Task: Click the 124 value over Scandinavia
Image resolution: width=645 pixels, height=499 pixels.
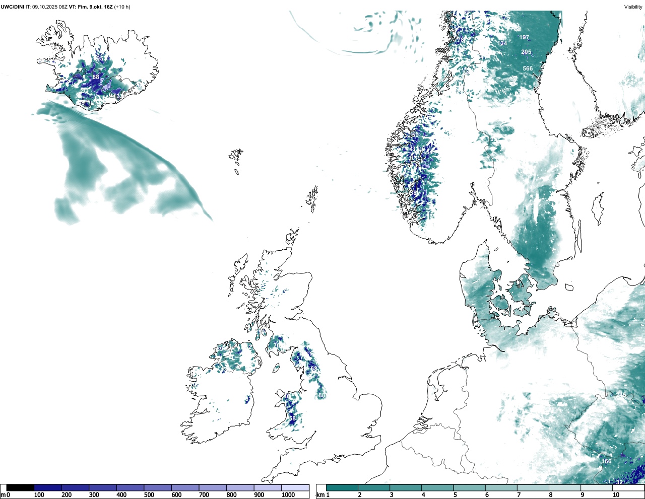Action: 502,43
